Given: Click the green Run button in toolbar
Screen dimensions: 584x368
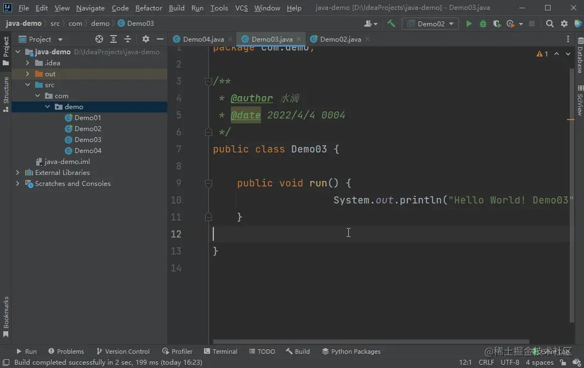Looking at the screenshot, I should point(469,24).
